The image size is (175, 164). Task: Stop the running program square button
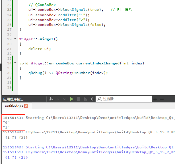(x=79, y=99)
